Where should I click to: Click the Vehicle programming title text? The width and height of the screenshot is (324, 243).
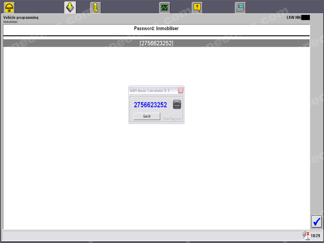pos(21,17)
